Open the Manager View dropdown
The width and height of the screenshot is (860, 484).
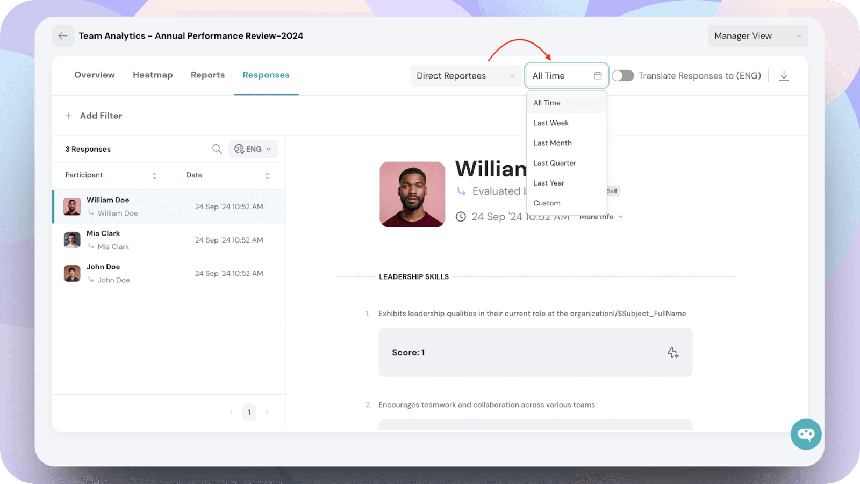(757, 36)
